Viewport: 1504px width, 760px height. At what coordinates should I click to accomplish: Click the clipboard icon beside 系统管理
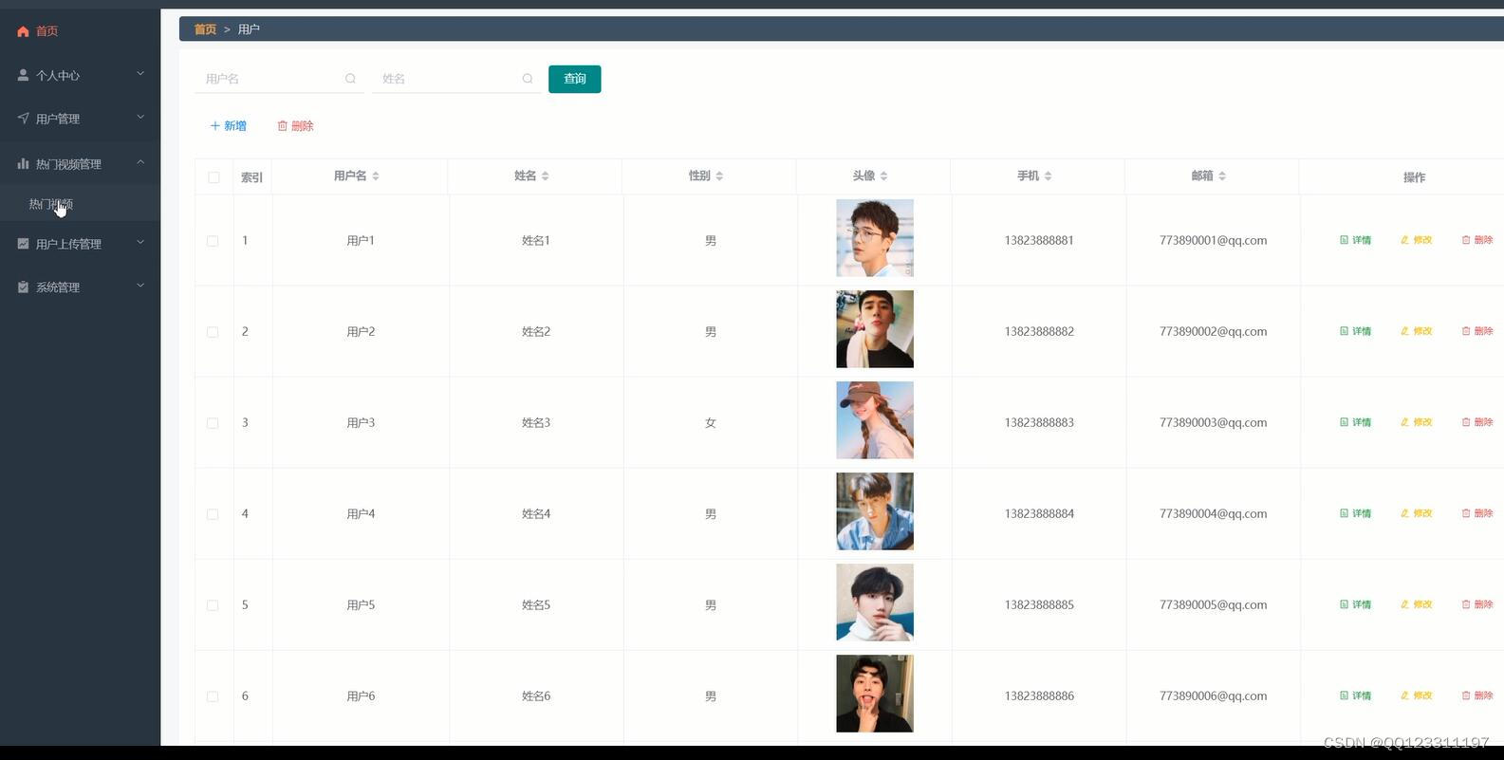click(24, 287)
